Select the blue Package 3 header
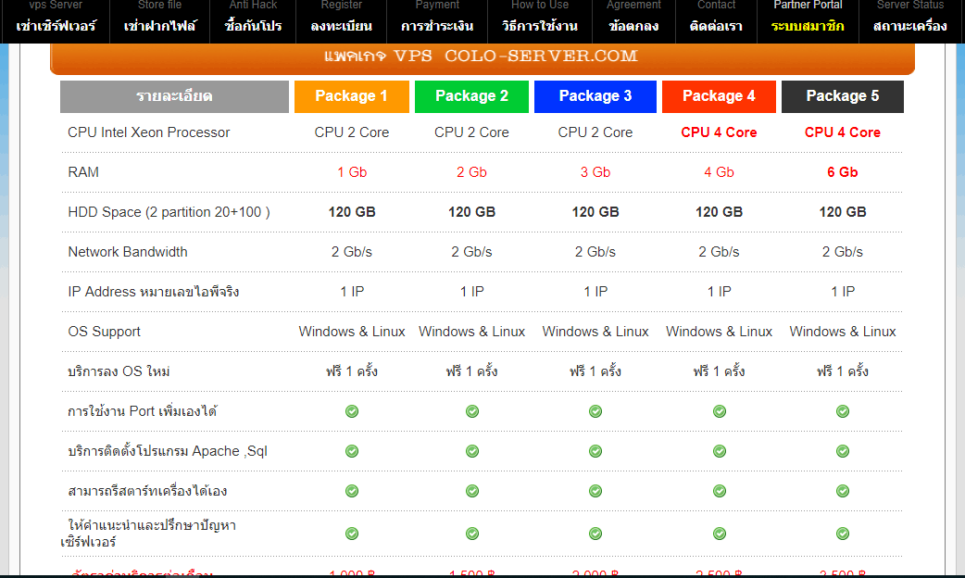The height and width of the screenshot is (578, 965). [x=595, y=96]
